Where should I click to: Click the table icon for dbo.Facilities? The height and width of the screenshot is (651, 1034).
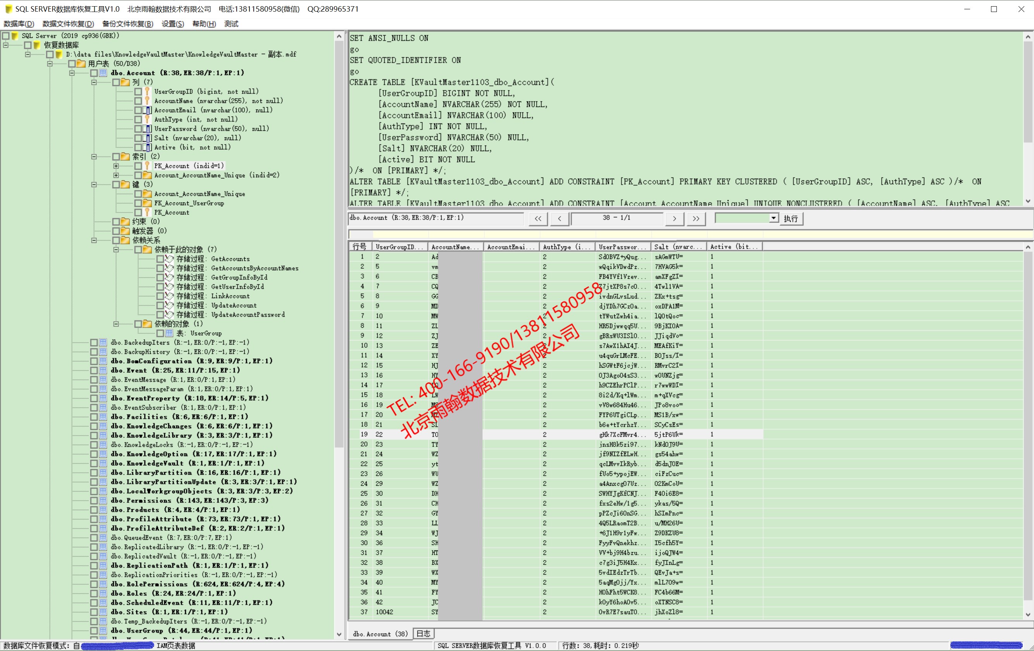coord(103,417)
